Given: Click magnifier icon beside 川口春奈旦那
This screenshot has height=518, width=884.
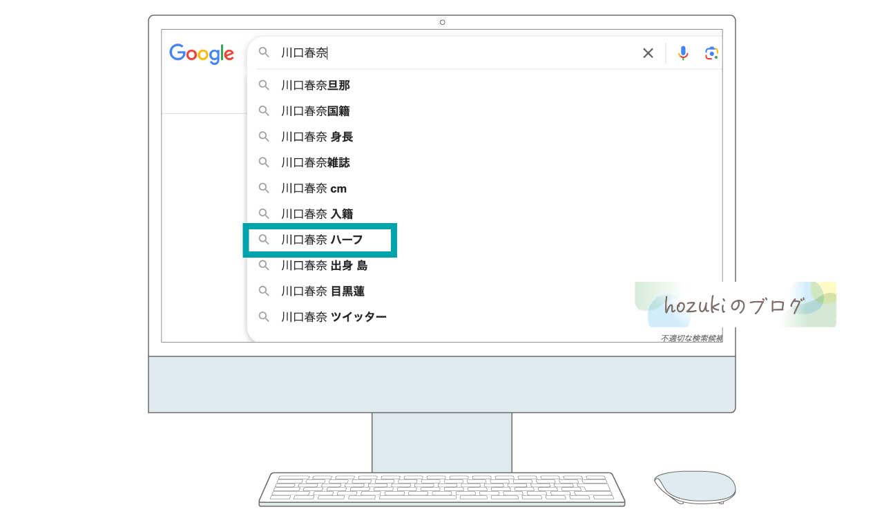Looking at the screenshot, I should (263, 85).
